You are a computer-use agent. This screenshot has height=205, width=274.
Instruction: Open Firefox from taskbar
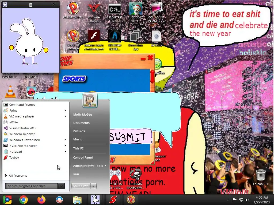[41, 200]
